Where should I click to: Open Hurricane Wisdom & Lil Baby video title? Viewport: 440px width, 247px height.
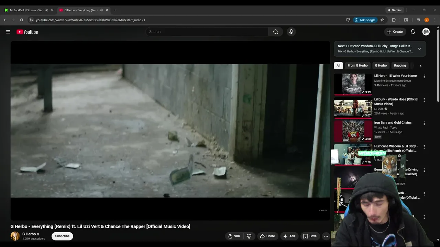[x=396, y=149]
